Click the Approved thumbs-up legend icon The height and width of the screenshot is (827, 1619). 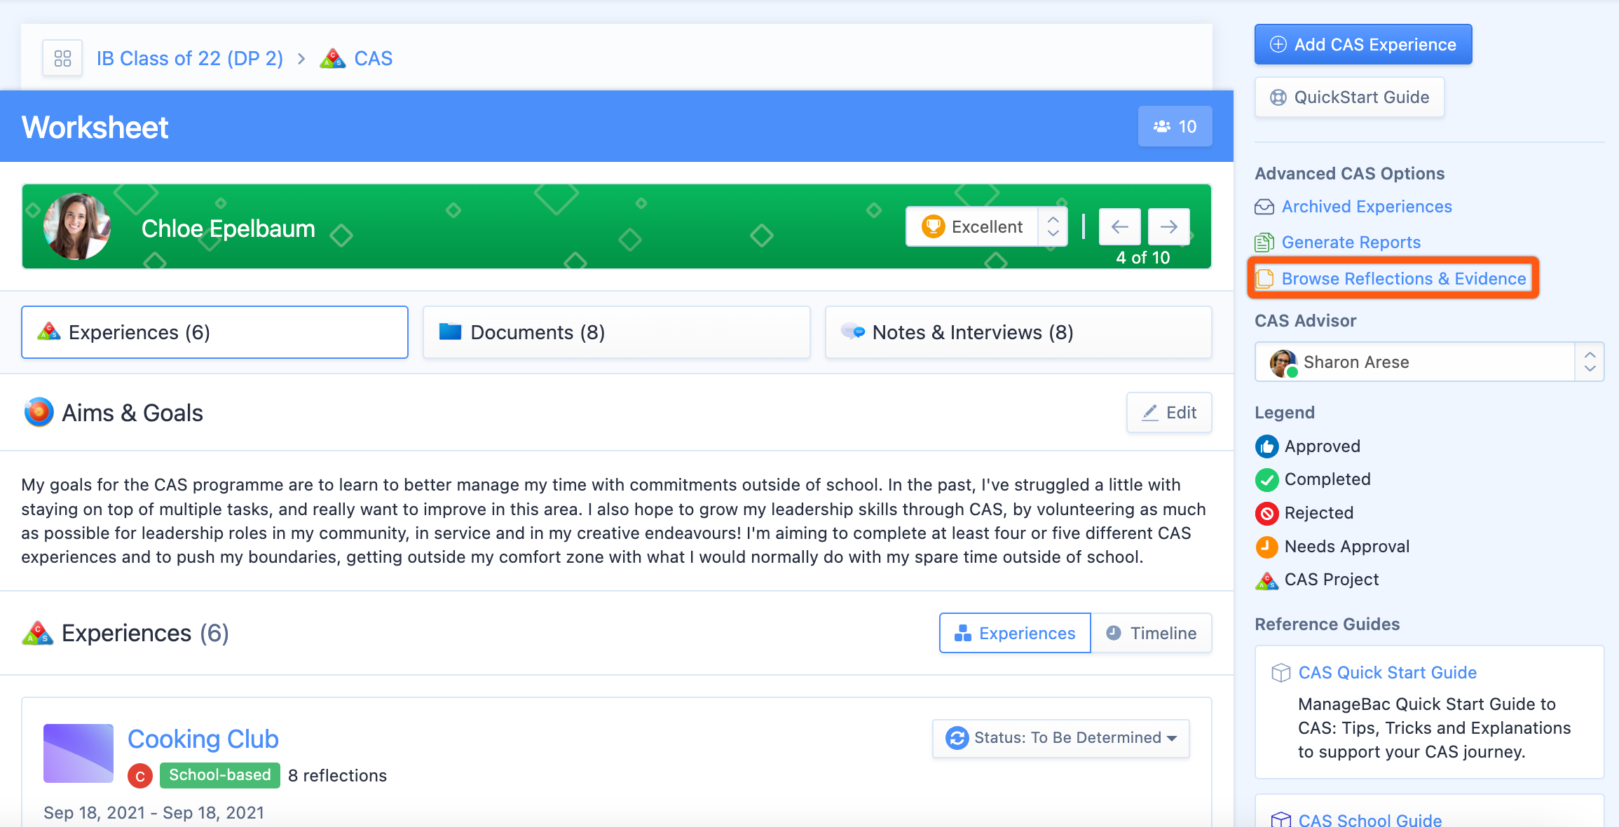click(x=1266, y=446)
